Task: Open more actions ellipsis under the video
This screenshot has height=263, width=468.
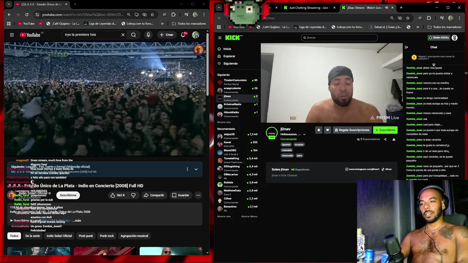Action: tap(198, 195)
